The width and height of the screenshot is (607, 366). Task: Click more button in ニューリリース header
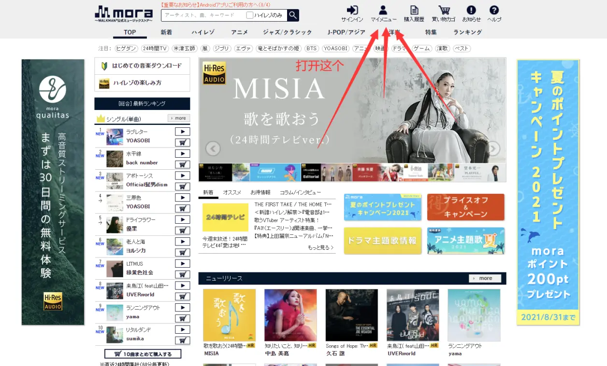tap(485, 278)
